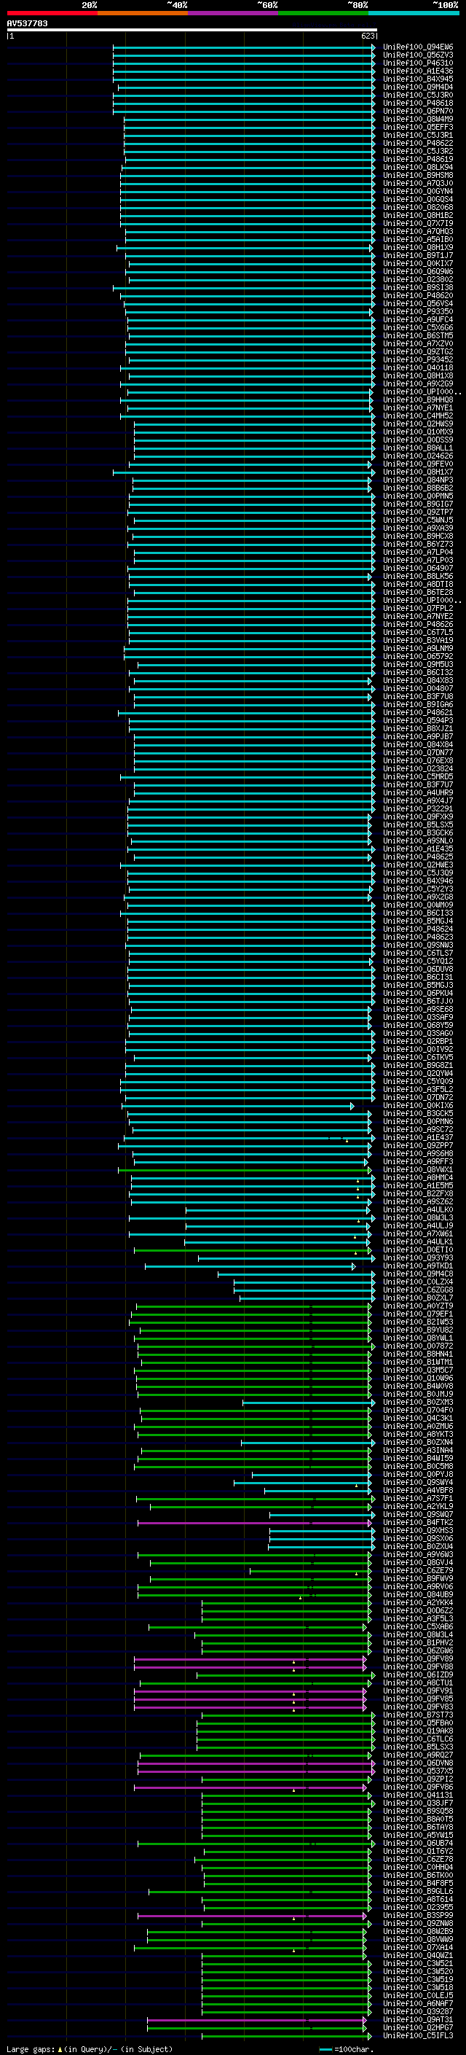Select the UniRef100_A0YZT9 label
466x2055 pixels.
418,1306
